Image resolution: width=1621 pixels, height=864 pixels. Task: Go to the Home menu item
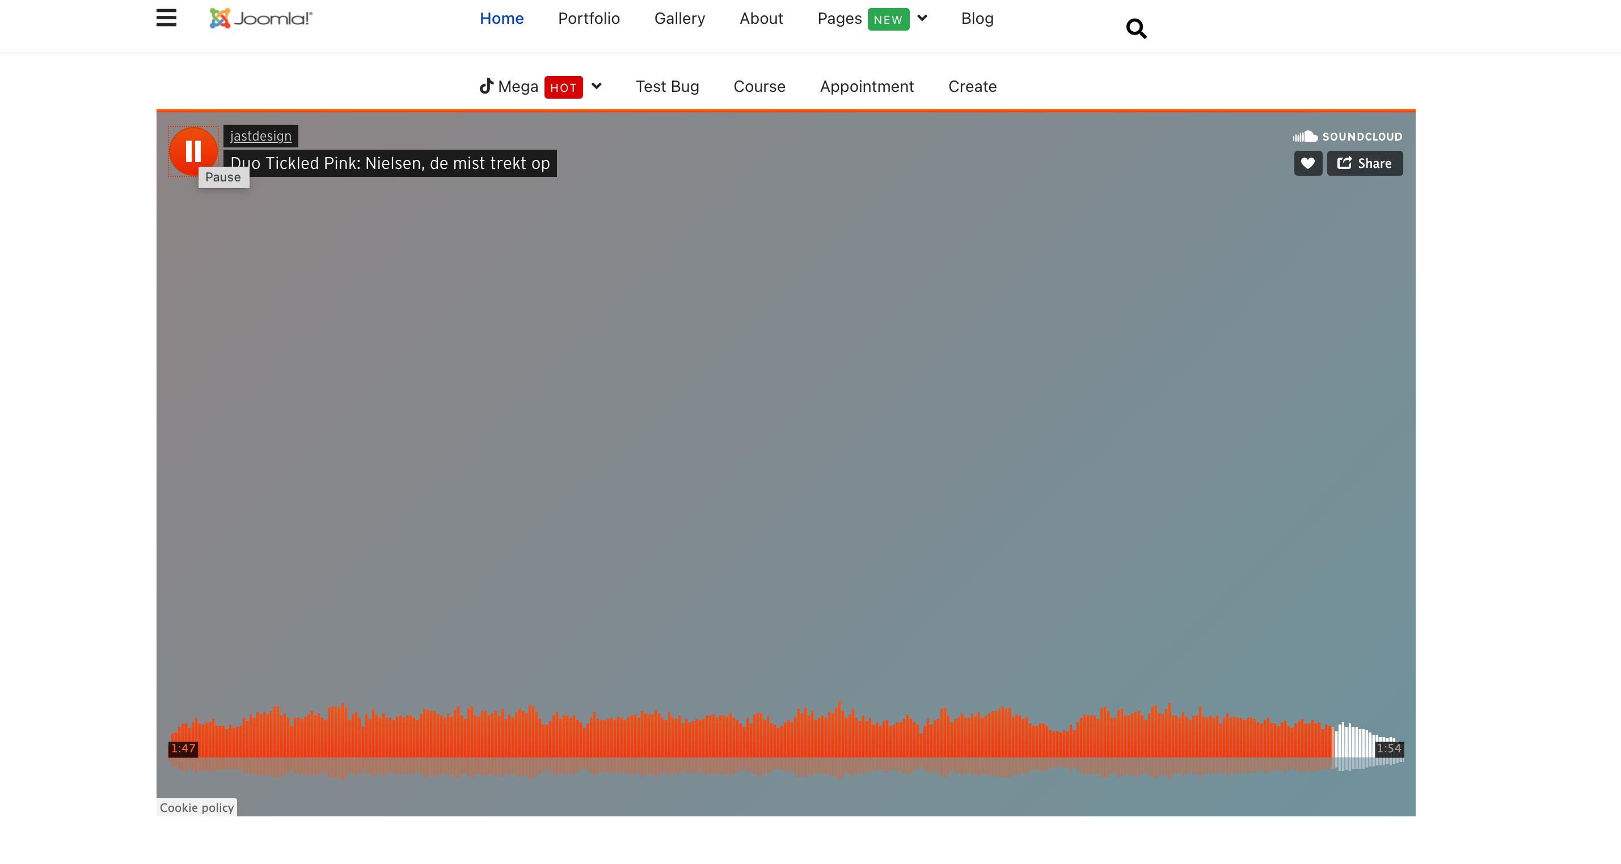tap(501, 18)
